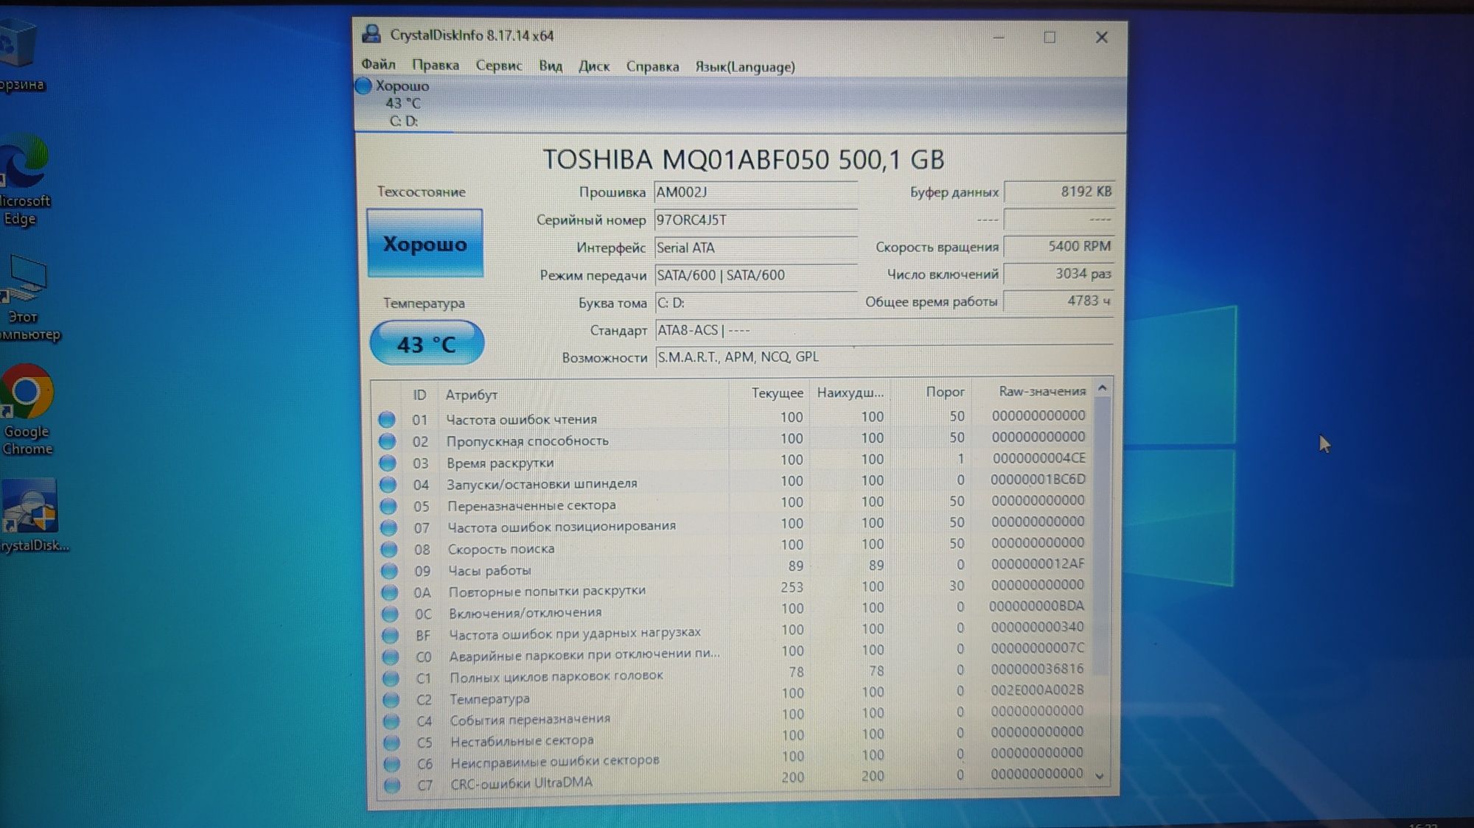Select the Microsoft Edge desktop icon
This screenshot has width=1474, height=828.
24,180
